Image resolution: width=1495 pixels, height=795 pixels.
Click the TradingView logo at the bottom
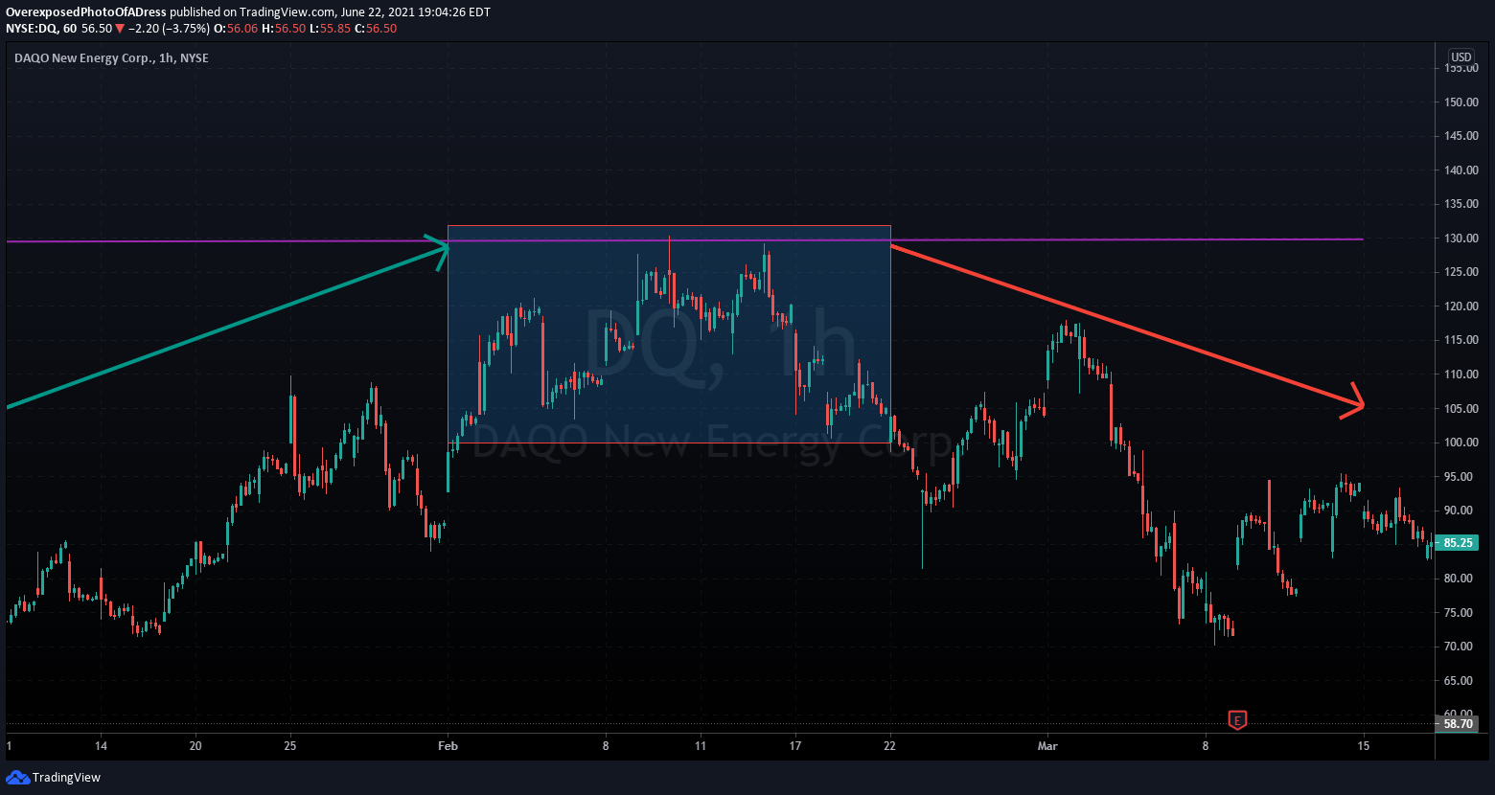tap(54, 778)
